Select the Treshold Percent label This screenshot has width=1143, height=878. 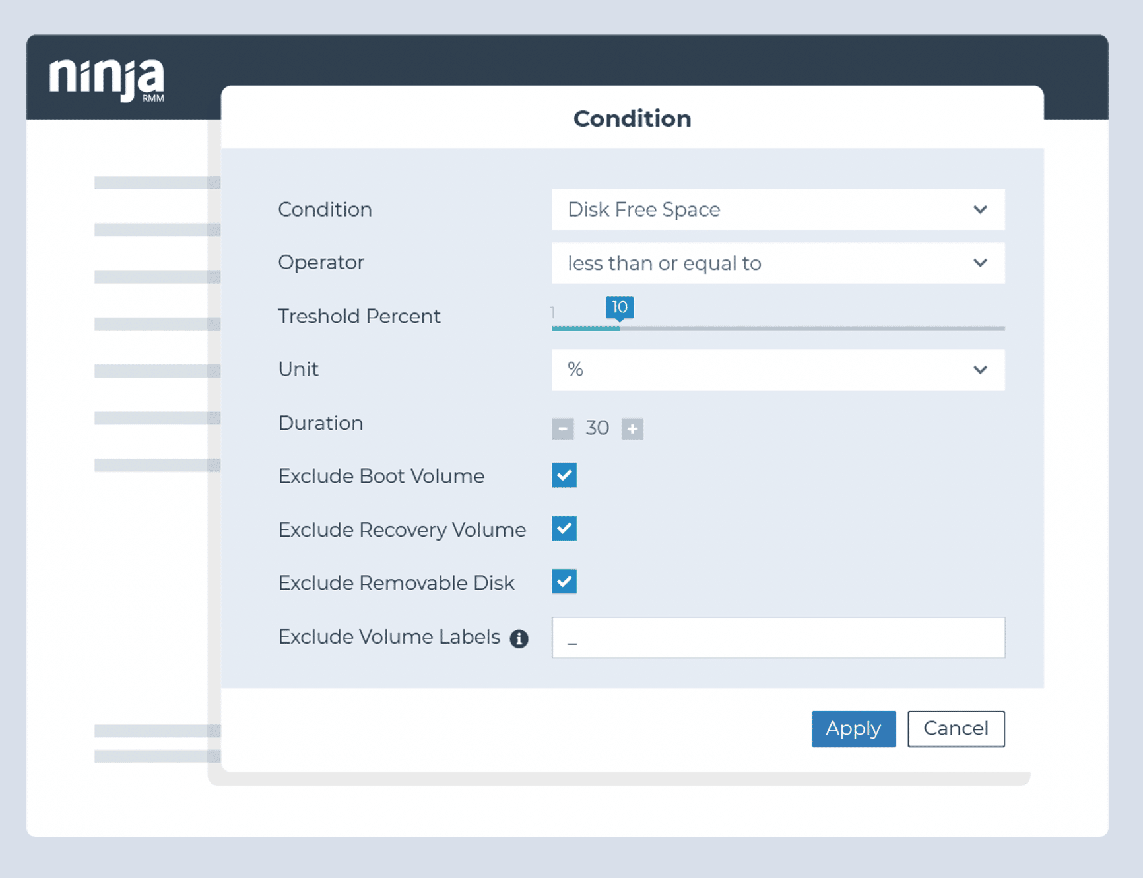359,316
